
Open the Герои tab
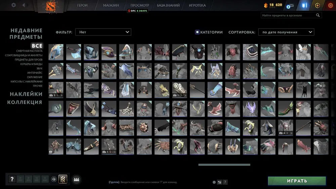click(82, 5)
